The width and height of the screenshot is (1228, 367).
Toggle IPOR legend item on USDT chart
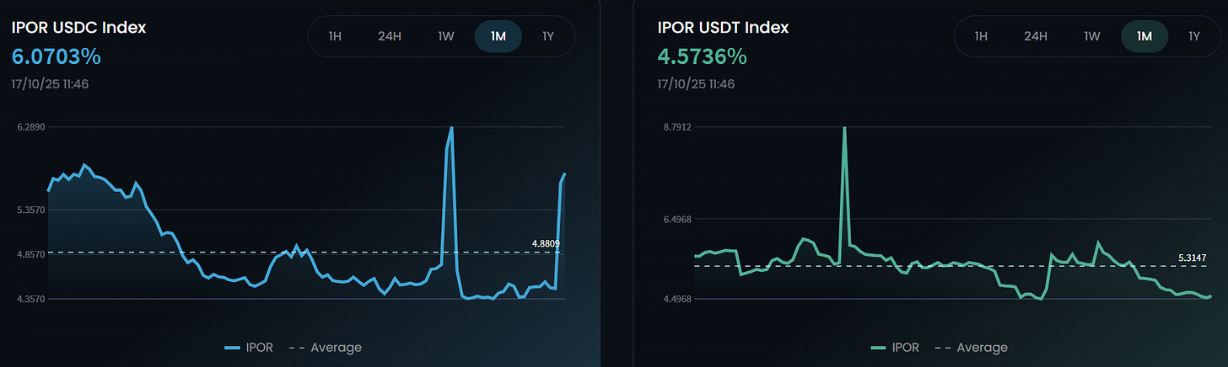click(894, 347)
